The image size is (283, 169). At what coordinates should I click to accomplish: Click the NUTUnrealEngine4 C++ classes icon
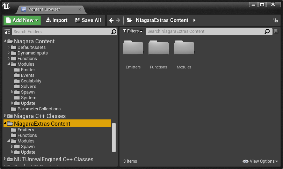click(x=10, y=159)
